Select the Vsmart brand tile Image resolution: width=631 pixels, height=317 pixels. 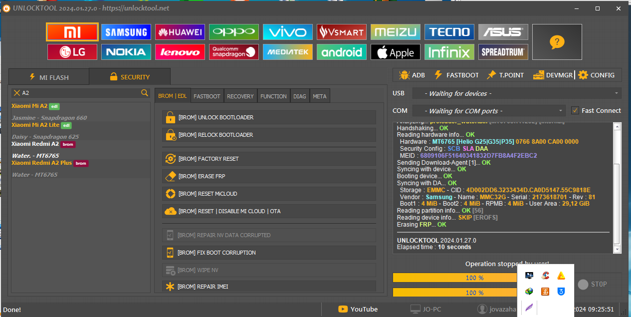coord(342,32)
